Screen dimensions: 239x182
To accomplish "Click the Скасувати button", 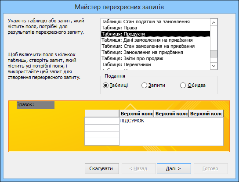I will pyautogui.click(x=102, y=168).
